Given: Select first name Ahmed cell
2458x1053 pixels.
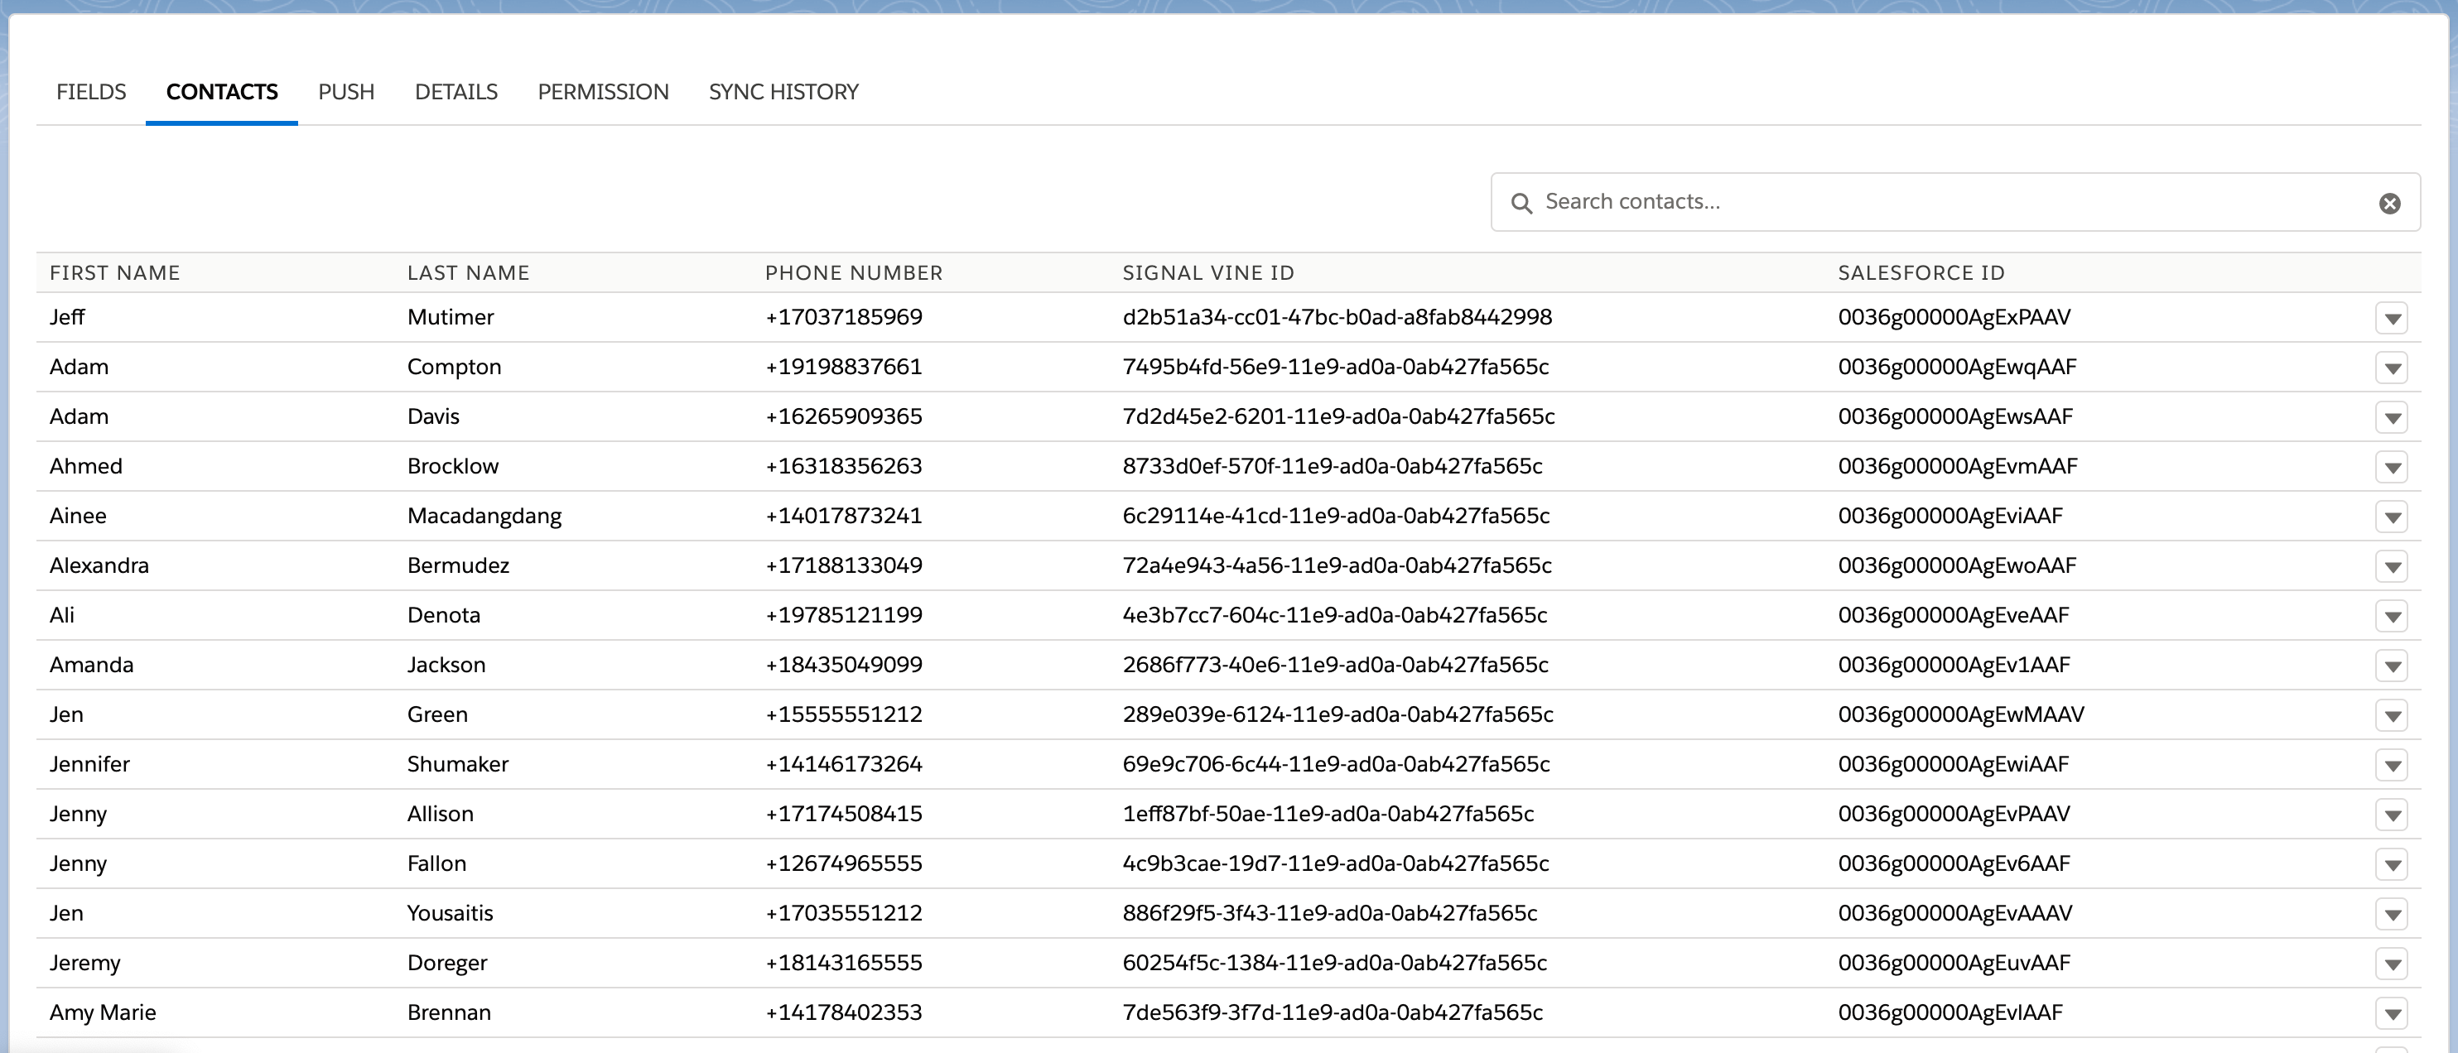Looking at the screenshot, I should pyautogui.click(x=86, y=465).
